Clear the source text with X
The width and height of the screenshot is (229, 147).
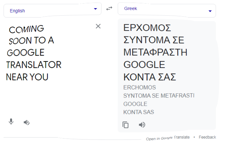(x=98, y=26)
